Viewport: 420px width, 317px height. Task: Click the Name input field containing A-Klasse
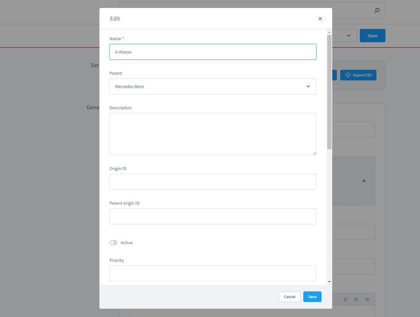click(213, 52)
